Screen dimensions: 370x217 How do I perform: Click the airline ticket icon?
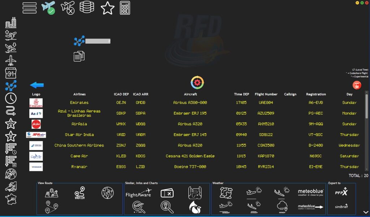(167, 193)
